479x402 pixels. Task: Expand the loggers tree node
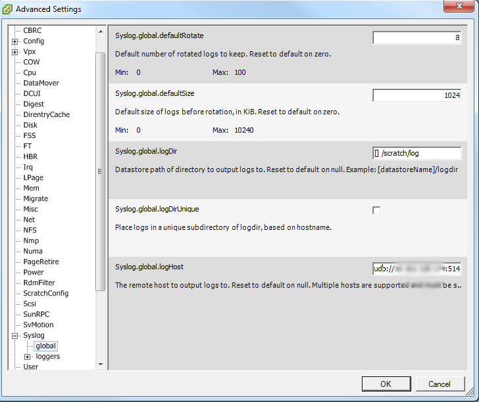tap(27, 357)
